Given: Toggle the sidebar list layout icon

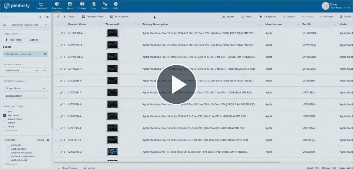Looking at the screenshot, I should coord(47,17).
